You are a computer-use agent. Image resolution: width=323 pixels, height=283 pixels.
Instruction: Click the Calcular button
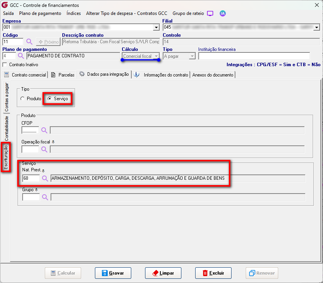point(63,273)
